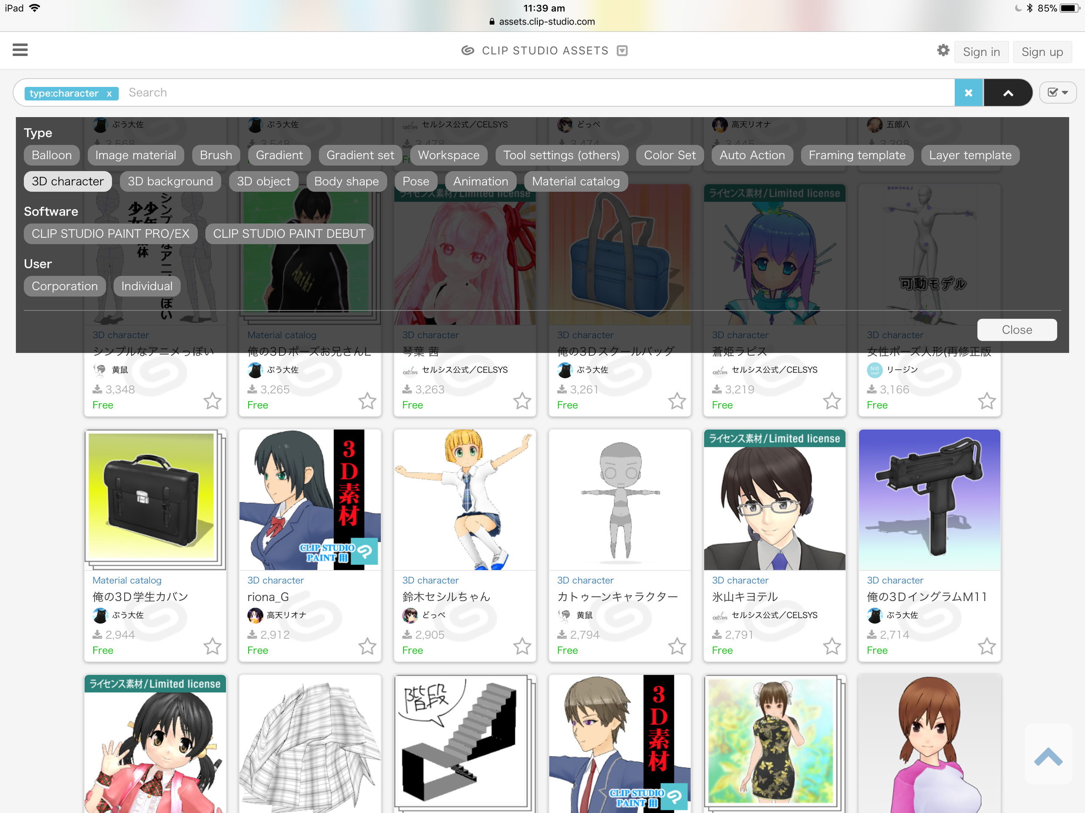Remove the type:character search tag
Viewport: 1085px width, 813px height.
click(x=109, y=94)
